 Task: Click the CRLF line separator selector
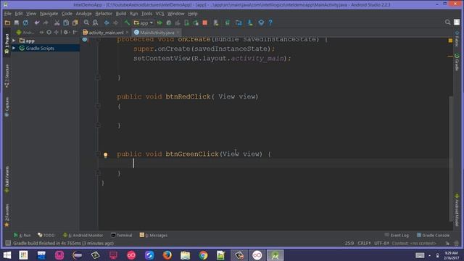pyautogui.click(x=364, y=244)
